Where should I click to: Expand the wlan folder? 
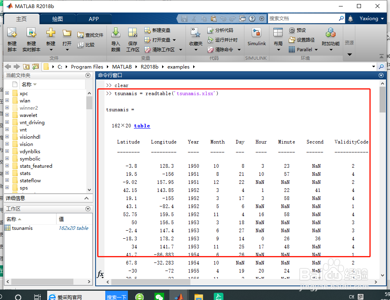click(7, 100)
